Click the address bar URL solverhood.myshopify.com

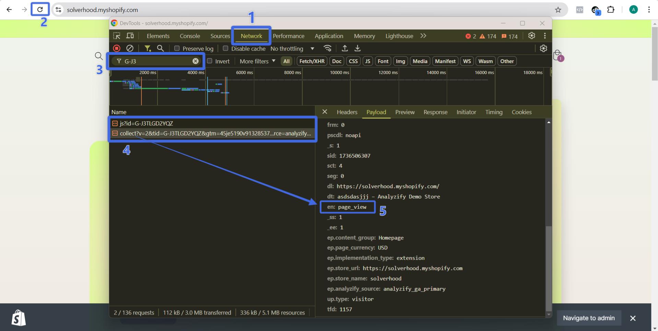pos(102,10)
